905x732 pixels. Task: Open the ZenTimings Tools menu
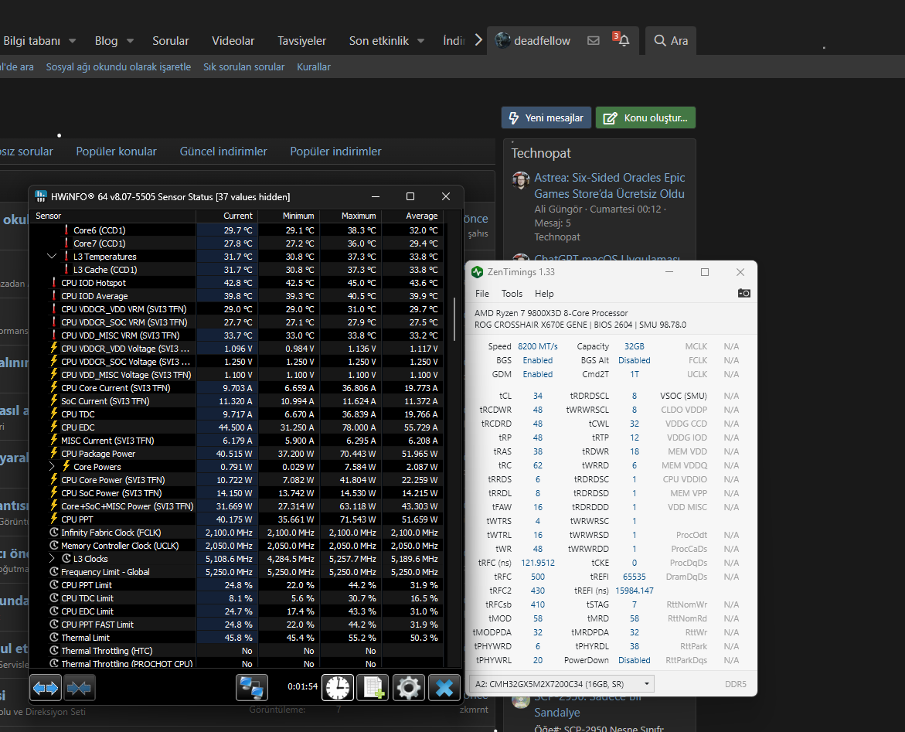[512, 293]
